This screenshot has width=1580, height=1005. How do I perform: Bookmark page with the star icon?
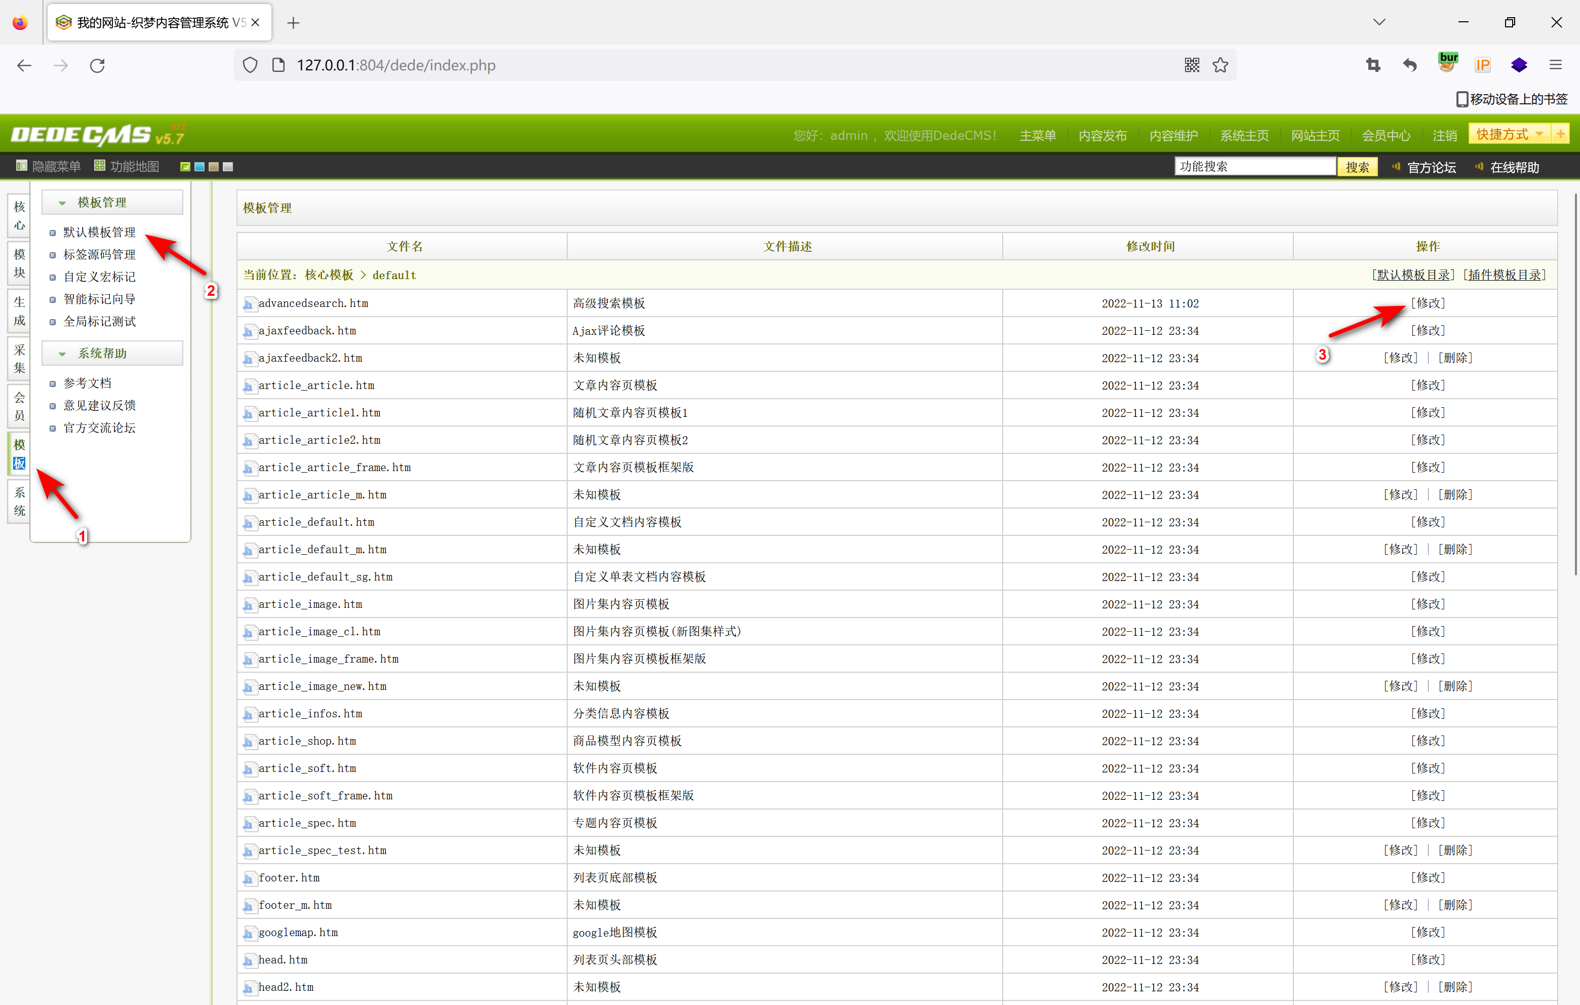click(1220, 65)
